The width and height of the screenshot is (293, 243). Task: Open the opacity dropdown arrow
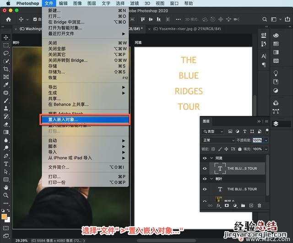[x=266, y=140]
